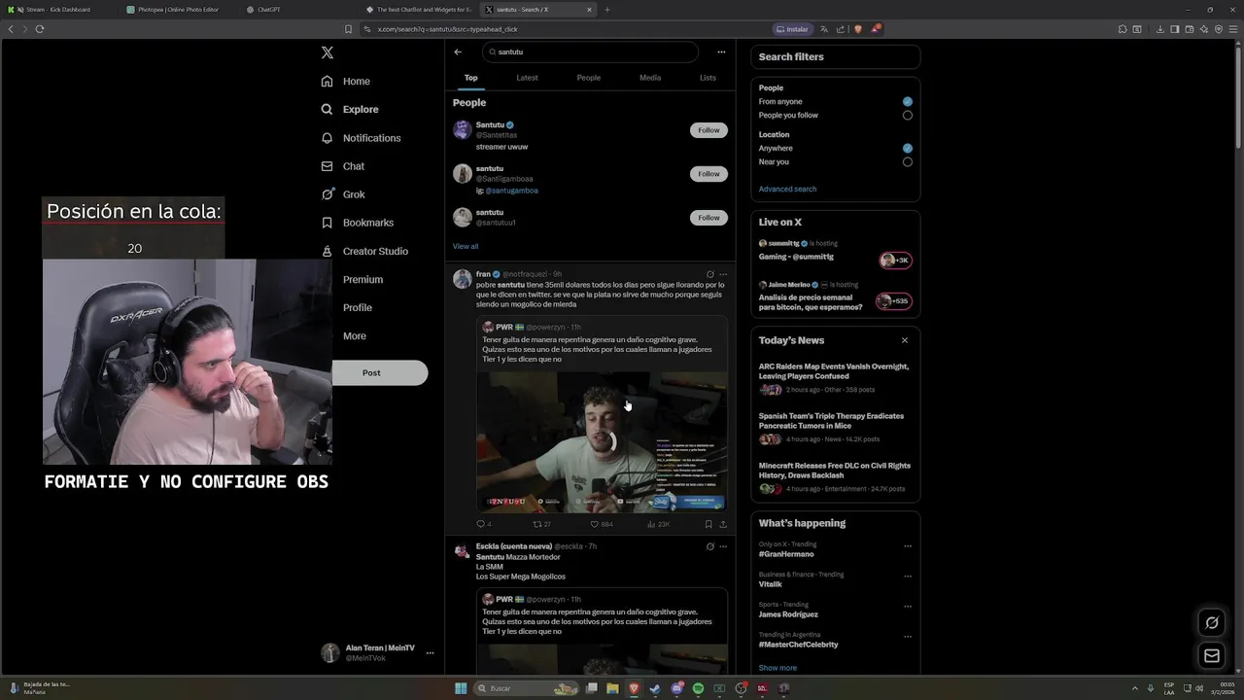
Task: Open floating Grok button
Action: (1212, 623)
